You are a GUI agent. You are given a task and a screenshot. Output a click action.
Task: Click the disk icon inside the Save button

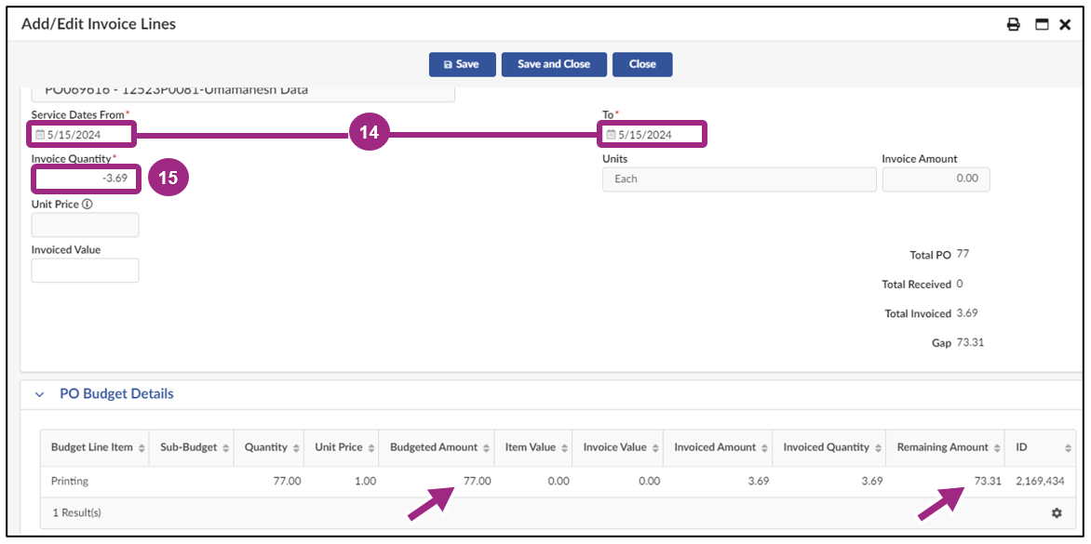[450, 64]
